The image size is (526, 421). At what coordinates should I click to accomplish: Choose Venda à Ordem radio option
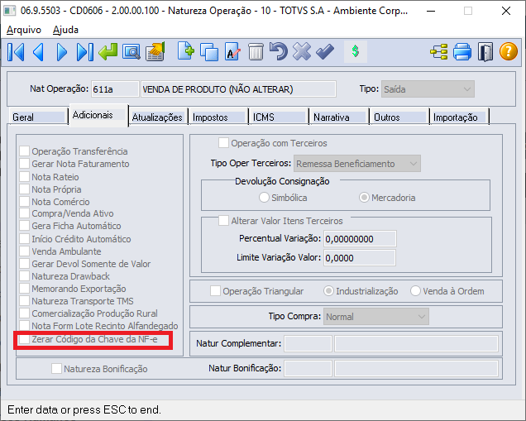coord(415,291)
